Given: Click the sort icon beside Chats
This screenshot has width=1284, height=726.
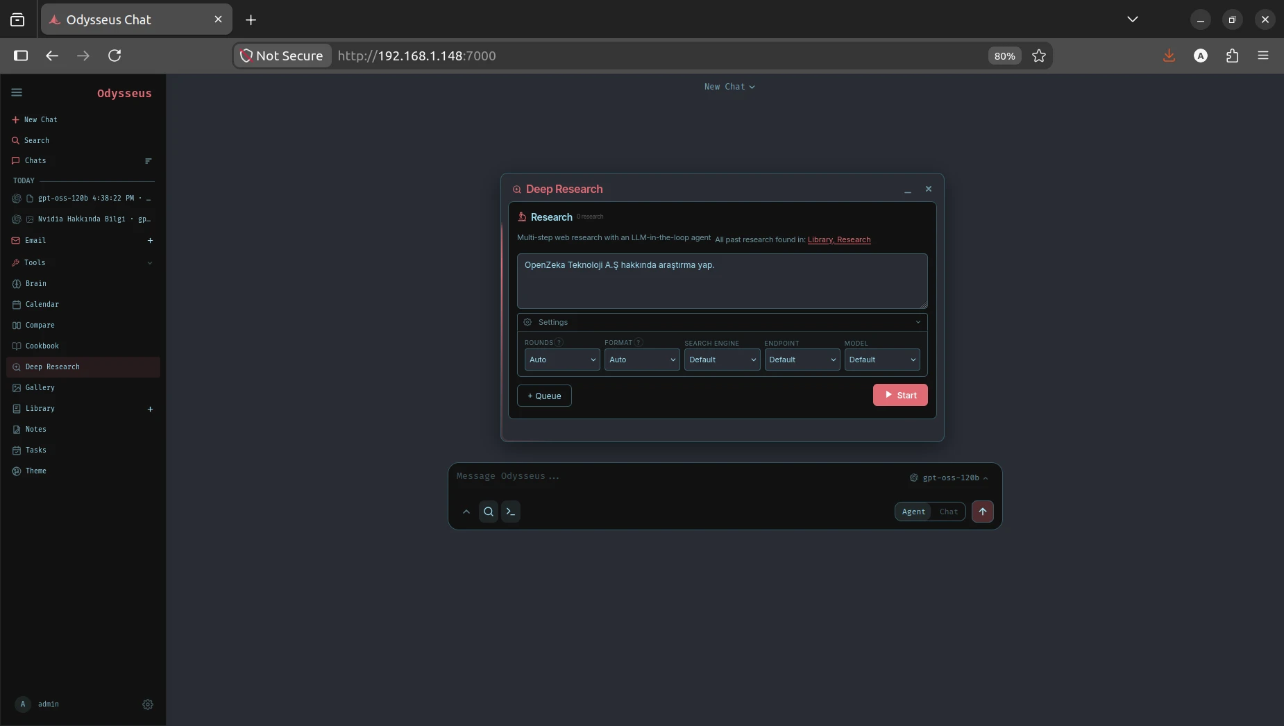Looking at the screenshot, I should point(148,161).
